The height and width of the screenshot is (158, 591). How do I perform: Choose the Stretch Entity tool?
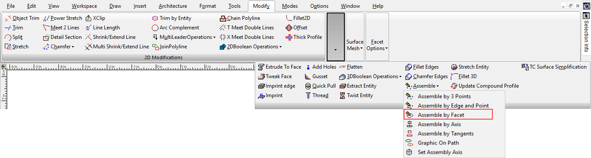point(470,67)
